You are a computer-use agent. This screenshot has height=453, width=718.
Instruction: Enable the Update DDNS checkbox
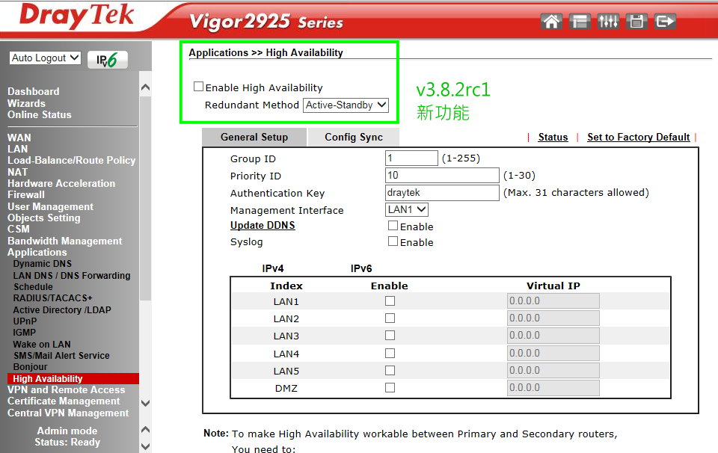pos(393,225)
